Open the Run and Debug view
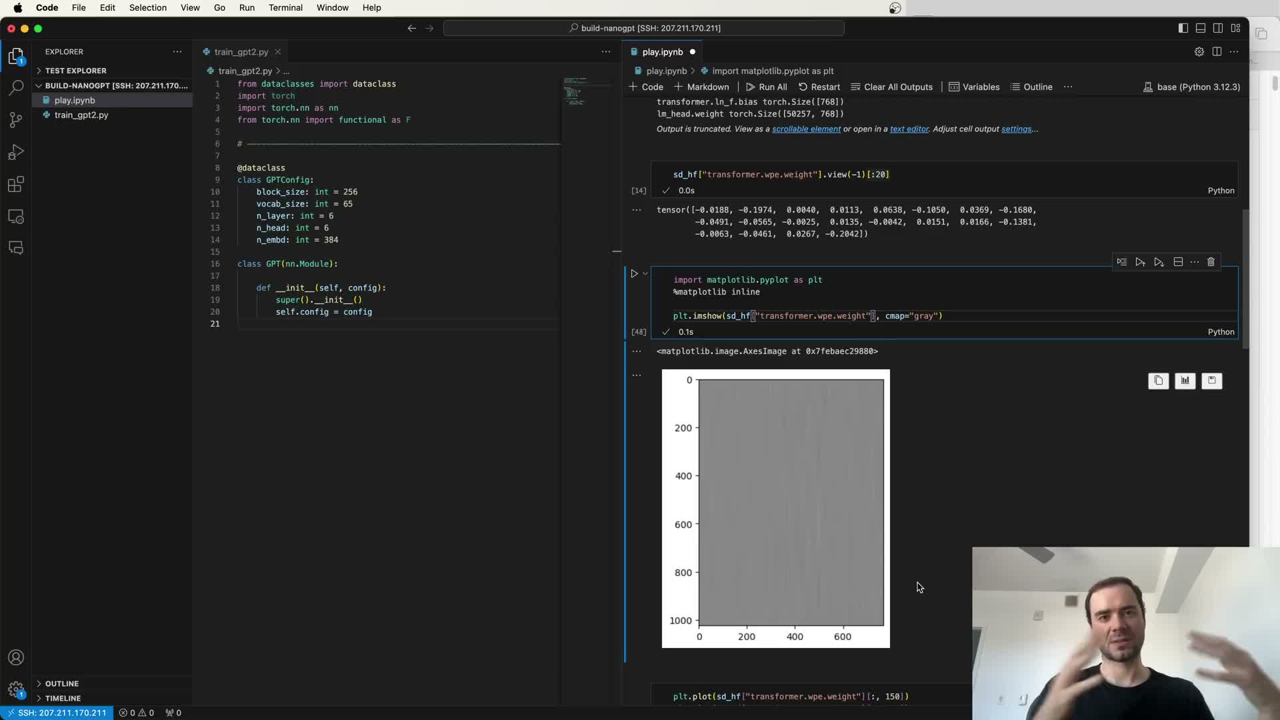The image size is (1280, 720). [x=16, y=153]
